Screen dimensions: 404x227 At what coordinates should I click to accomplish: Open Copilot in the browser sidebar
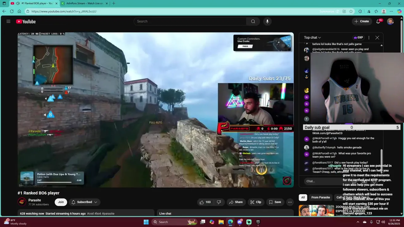[400, 11]
